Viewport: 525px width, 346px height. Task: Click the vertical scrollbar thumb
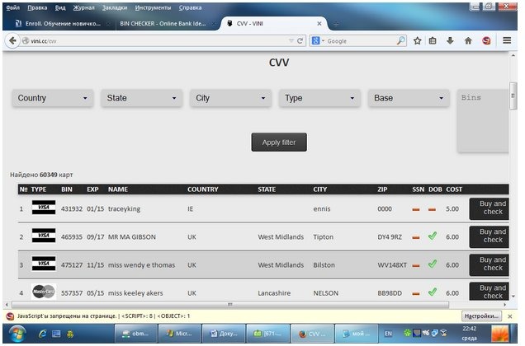coord(513,96)
